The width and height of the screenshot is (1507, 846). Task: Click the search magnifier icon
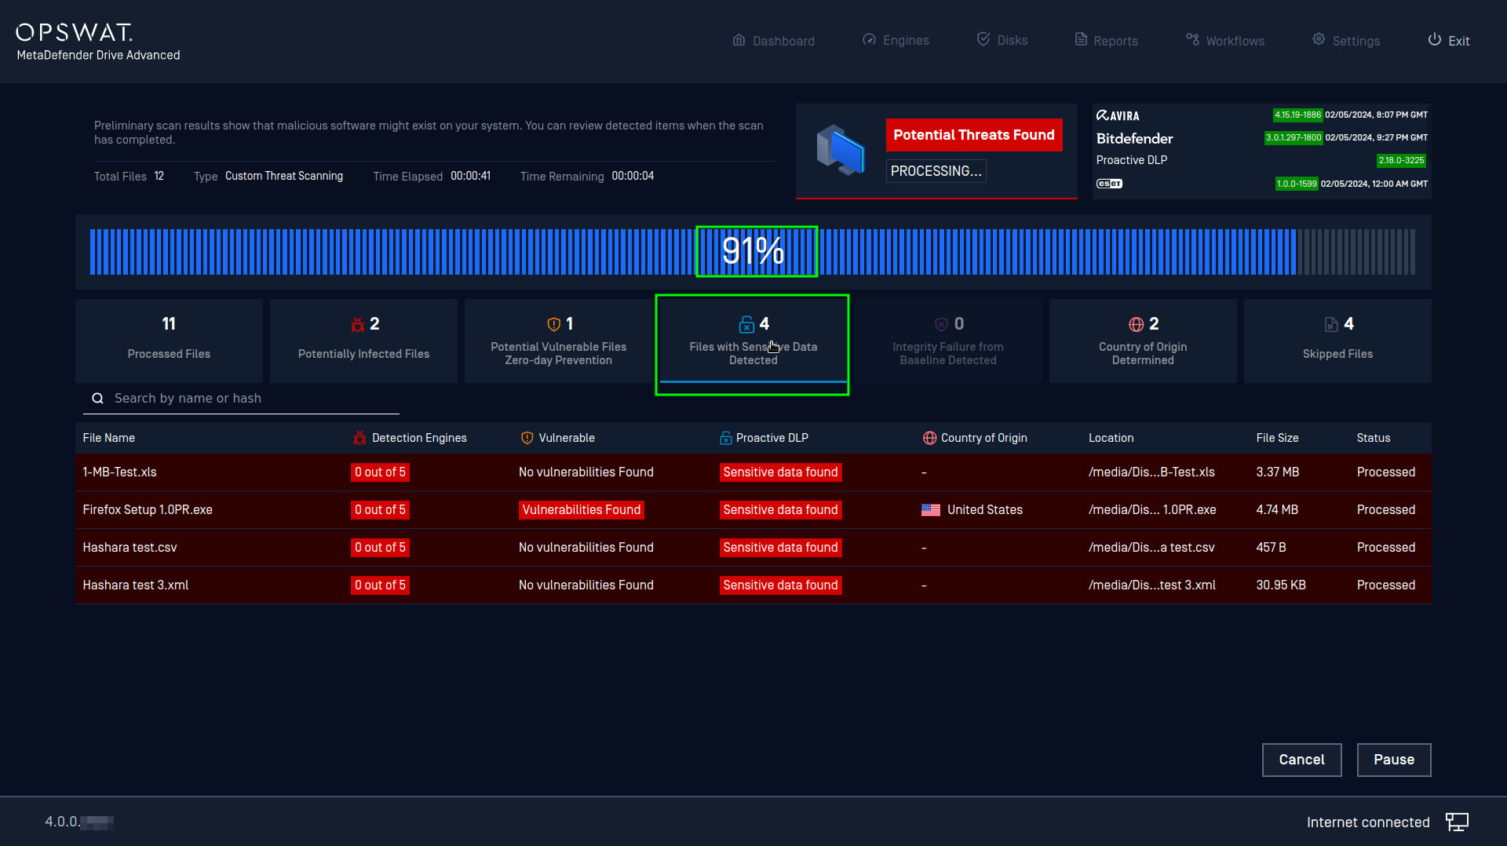[x=98, y=399]
